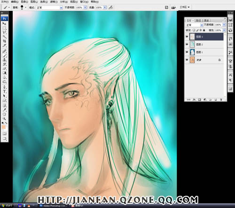Hide 图层 2 using its eye icon
This screenshot has height=208, width=235.
point(187,45)
